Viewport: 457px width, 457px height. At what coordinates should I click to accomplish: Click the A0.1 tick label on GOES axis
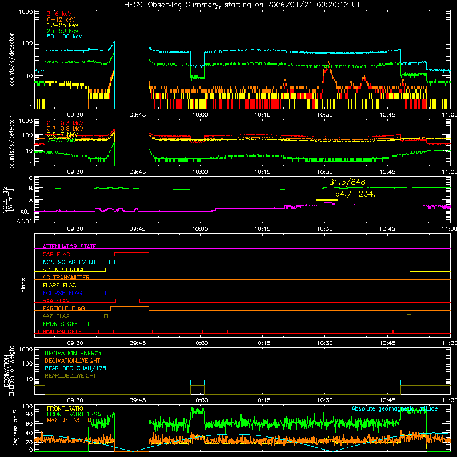pos(26,212)
